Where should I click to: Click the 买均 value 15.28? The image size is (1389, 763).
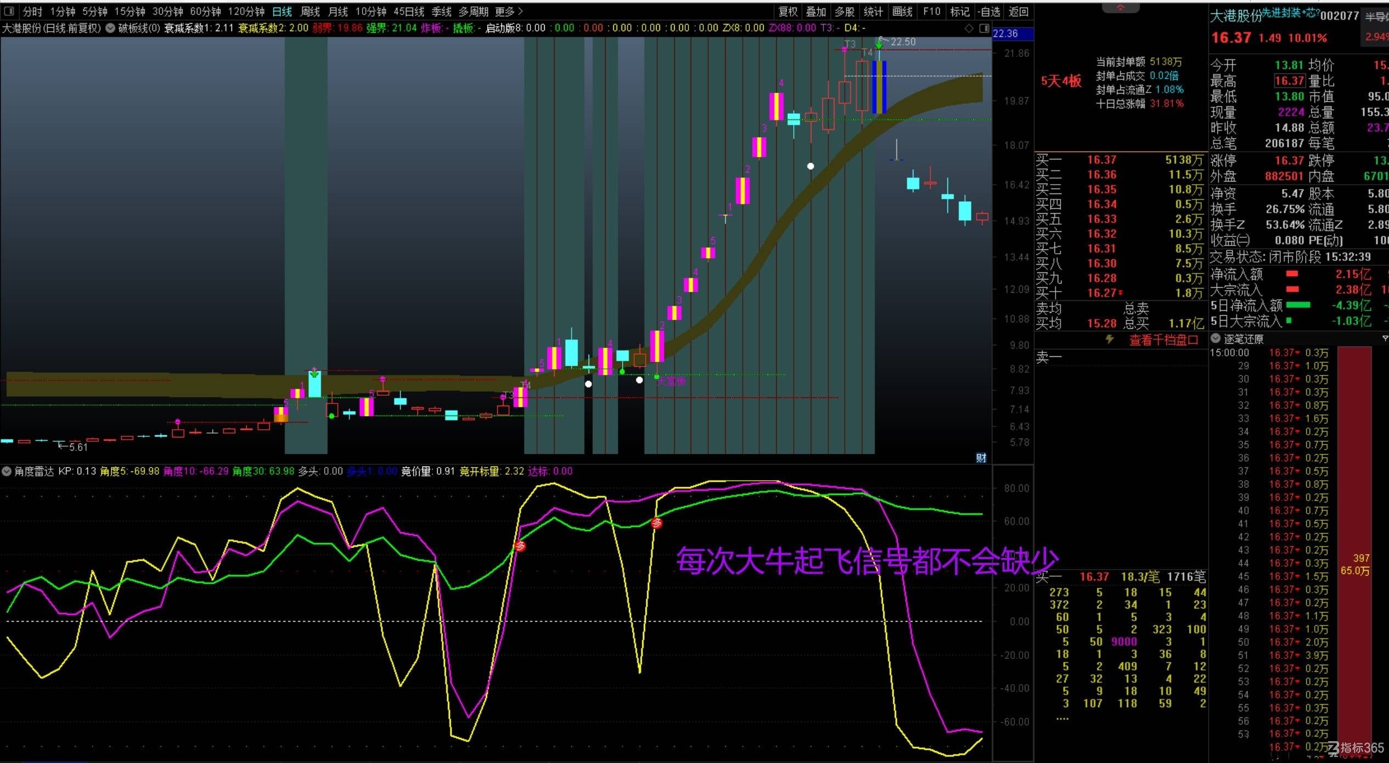click(1102, 323)
